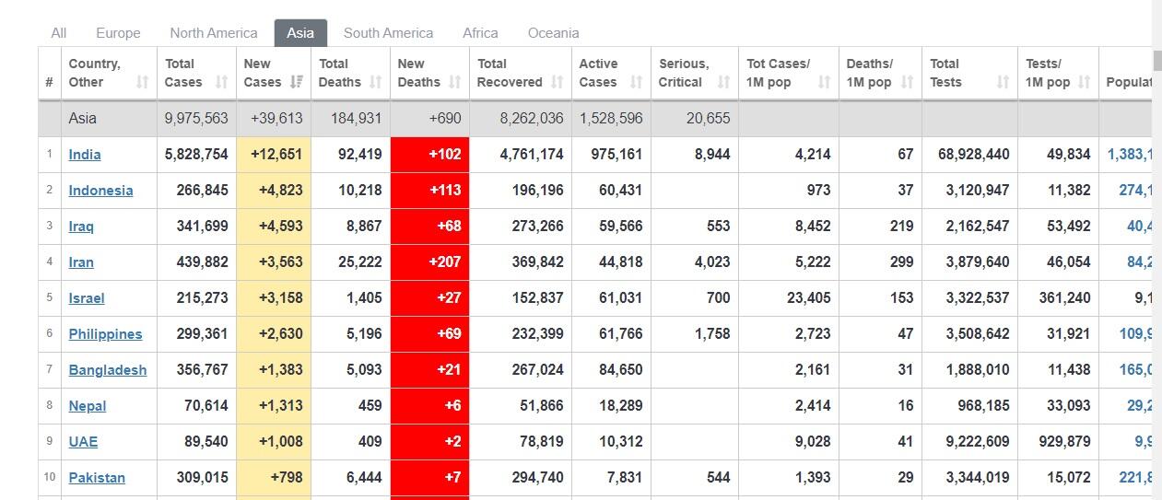Open the Philippines country link
Viewport: 1162px width, 500px height.
[x=105, y=334]
